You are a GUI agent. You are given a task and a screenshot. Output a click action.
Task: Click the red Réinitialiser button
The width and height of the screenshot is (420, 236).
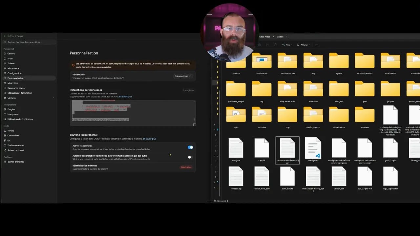(186, 167)
